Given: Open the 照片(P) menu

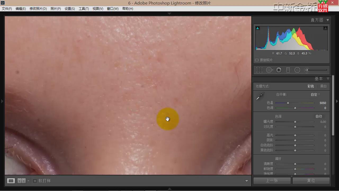Looking at the screenshot, I should [56, 8].
